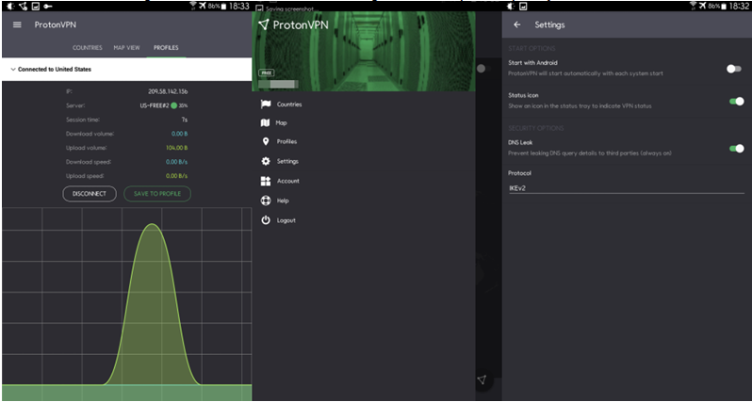Image resolution: width=752 pixels, height=402 pixels.
Task: Click the Disconnect button
Action: (x=90, y=194)
